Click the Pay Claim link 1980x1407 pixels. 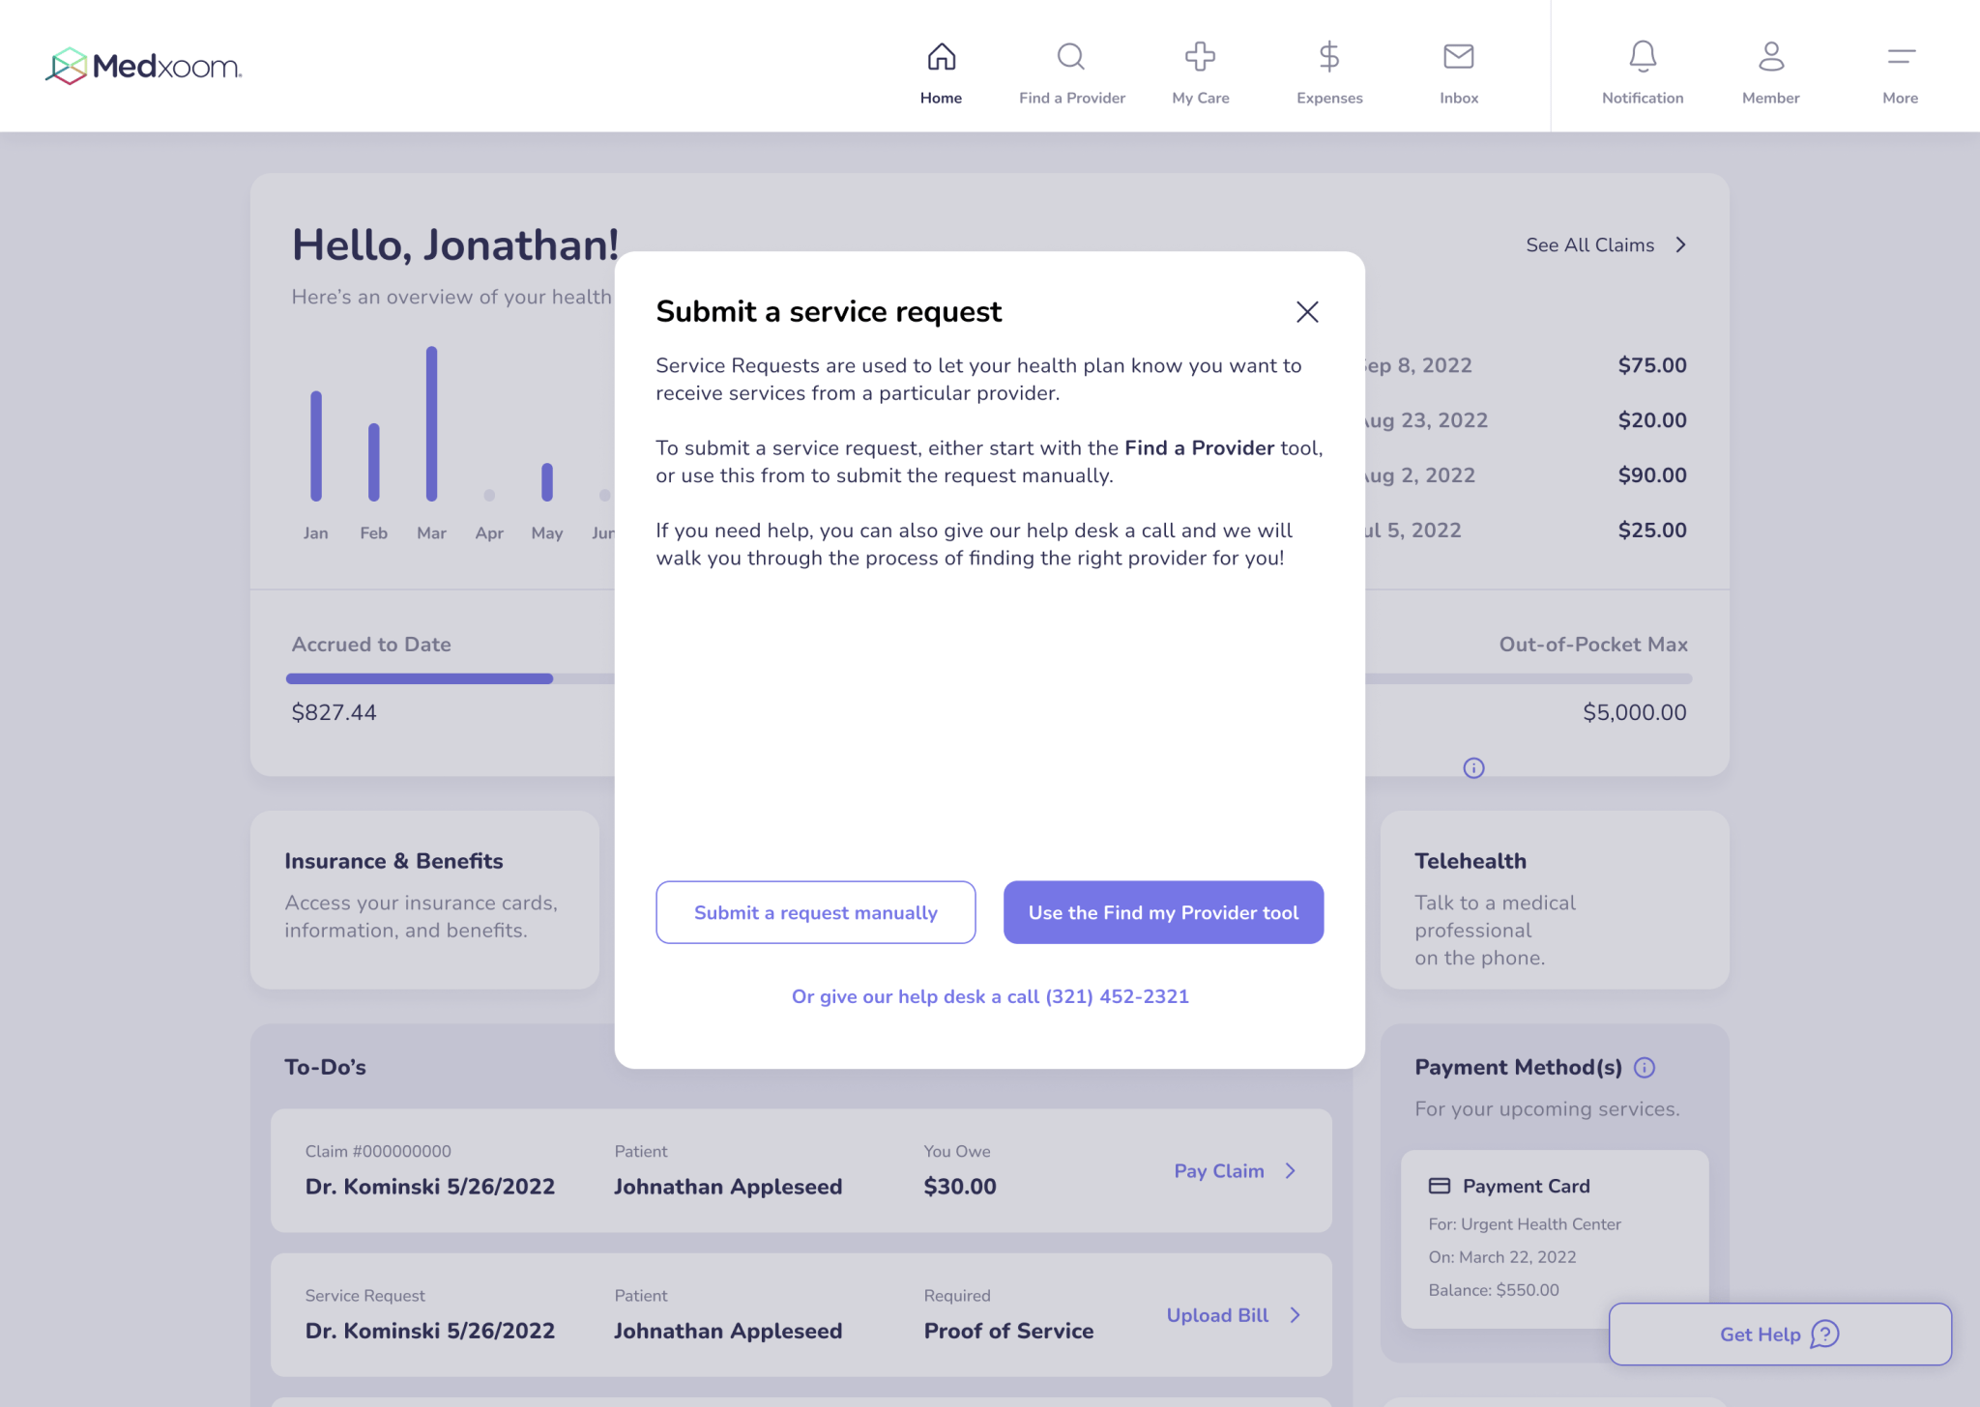1219,1171
